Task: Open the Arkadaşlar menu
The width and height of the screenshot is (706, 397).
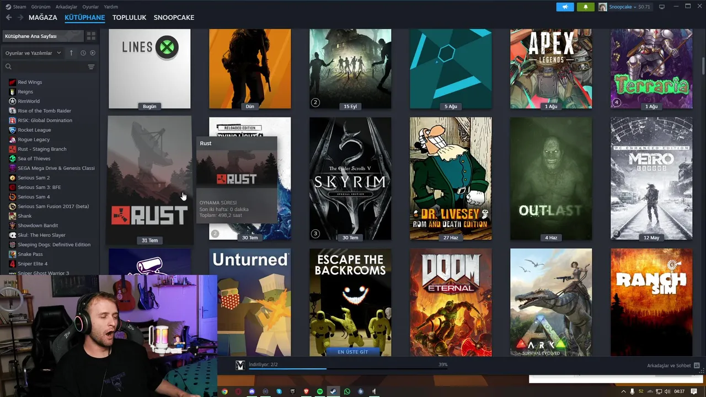Action: pyautogui.click(x=67, y=7)
